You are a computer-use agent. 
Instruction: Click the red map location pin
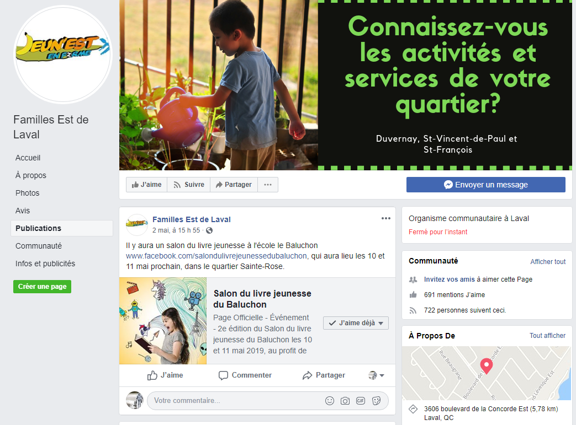click(x=487, y=366)
